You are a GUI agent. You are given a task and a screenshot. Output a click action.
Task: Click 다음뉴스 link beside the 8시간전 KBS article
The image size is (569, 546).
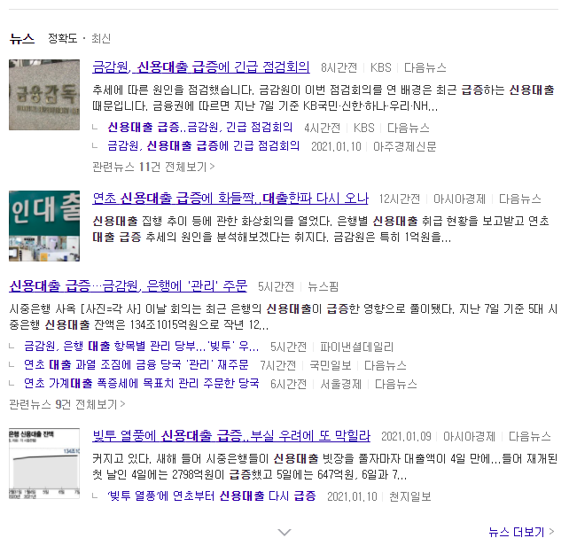(x=425, y=68)
